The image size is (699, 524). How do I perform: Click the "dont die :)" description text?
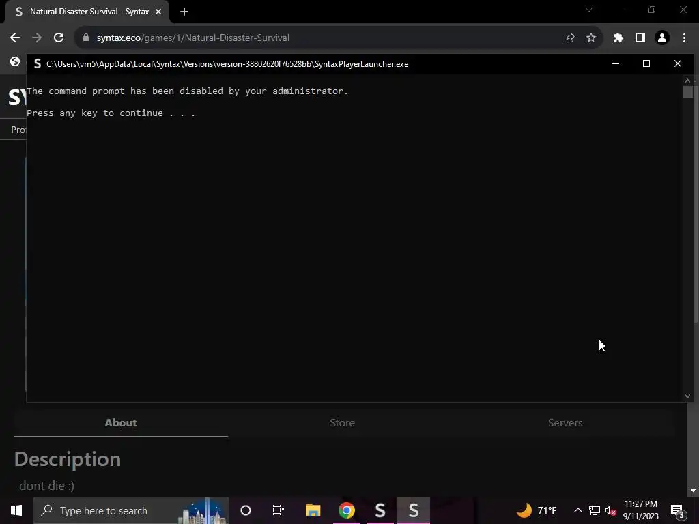(47, 486)
